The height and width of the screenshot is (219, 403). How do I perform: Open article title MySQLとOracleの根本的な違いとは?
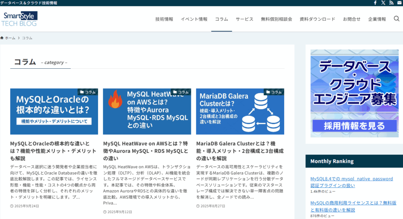pyautogui.click(x=53, y=151)
